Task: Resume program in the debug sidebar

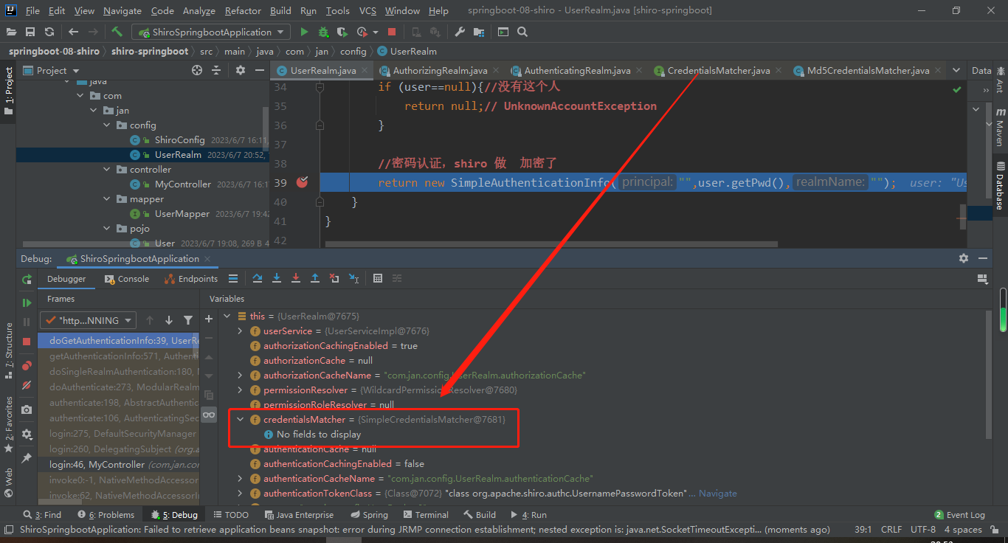Action: point(27,302)
